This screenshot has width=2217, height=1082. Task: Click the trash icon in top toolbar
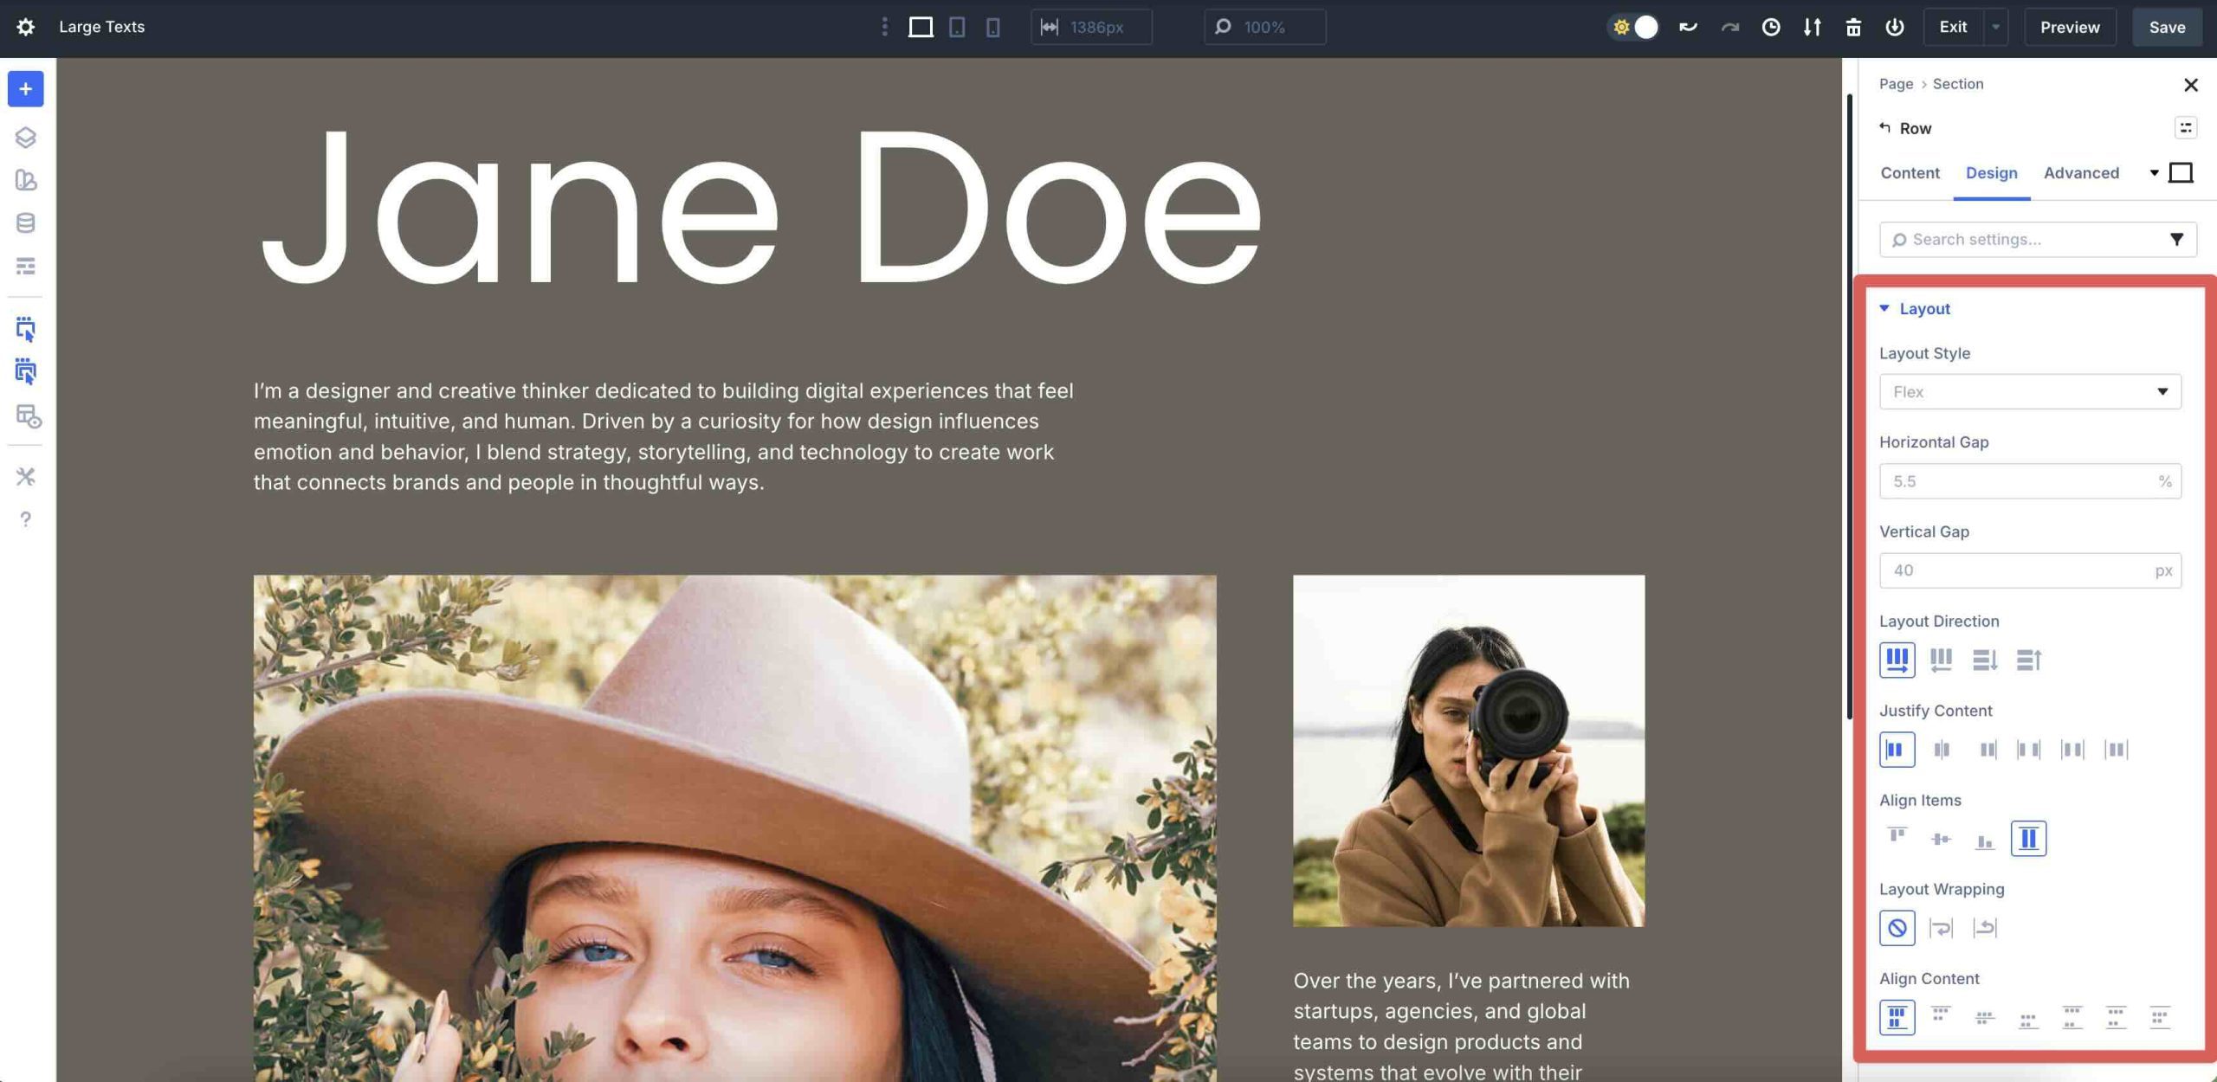pos(1853,27)
